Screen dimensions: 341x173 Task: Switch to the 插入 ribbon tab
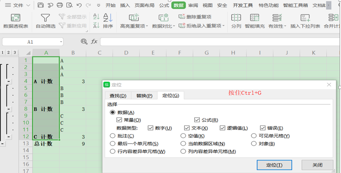click(x=125, y=5)
